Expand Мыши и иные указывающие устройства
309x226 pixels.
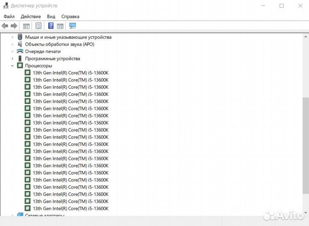(12, 37)
